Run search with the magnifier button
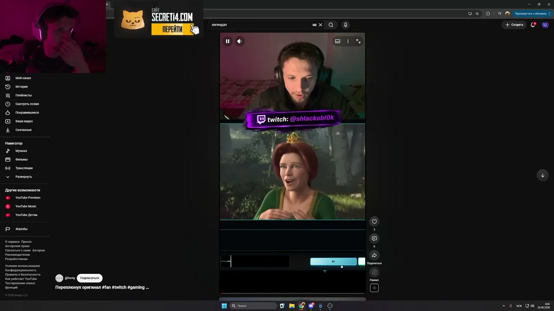 pos(331,25)
